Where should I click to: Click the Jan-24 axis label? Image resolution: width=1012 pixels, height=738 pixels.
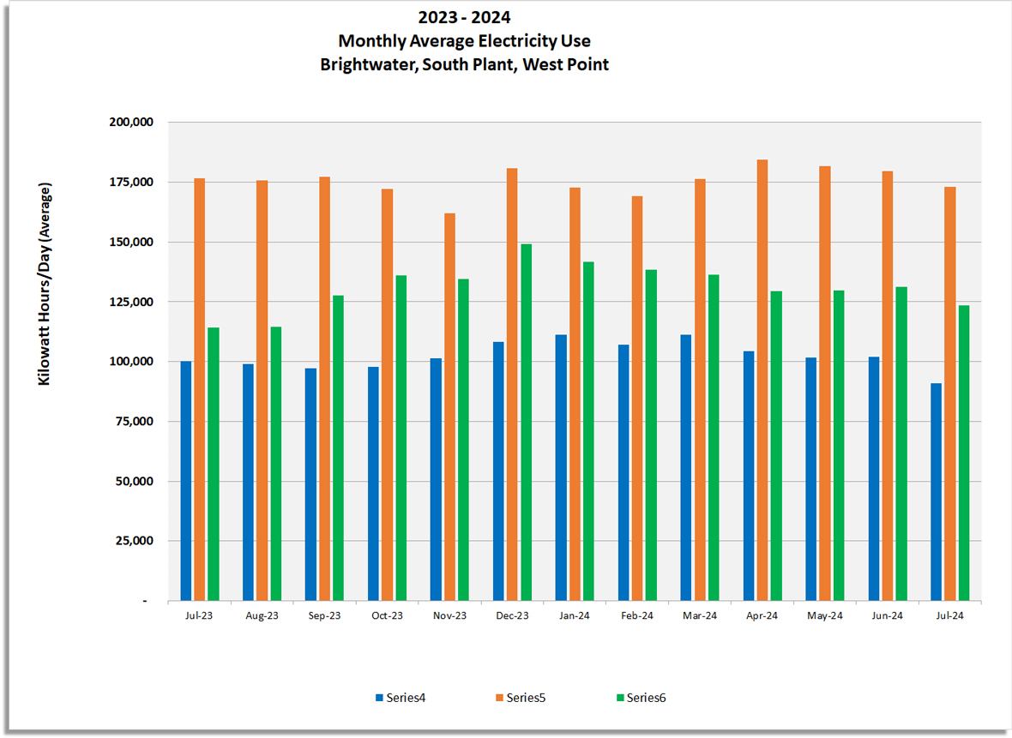pyautogui.click(x=575, y=615)
